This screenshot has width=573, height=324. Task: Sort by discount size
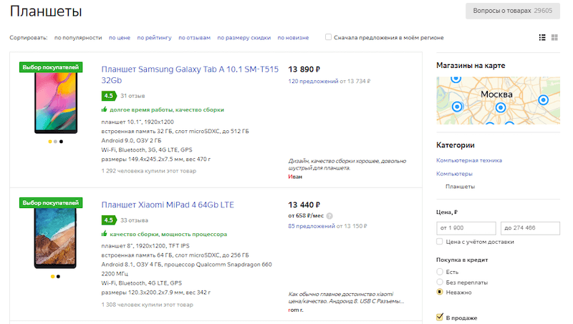[244, 37]
